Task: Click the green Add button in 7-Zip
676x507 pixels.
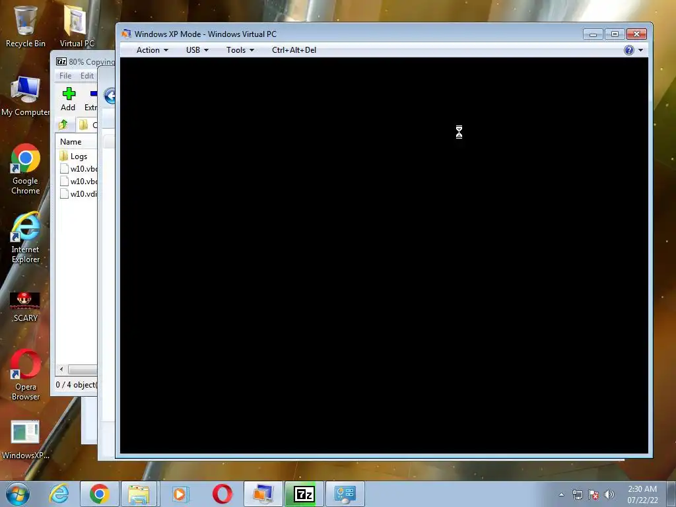Action: coord(68,99)
